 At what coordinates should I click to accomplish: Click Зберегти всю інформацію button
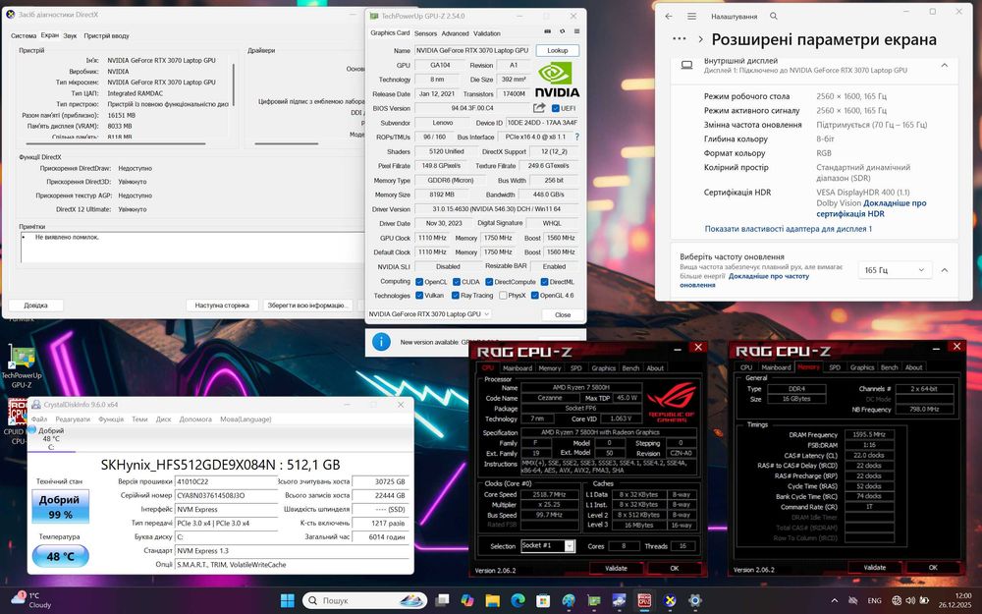306,306
